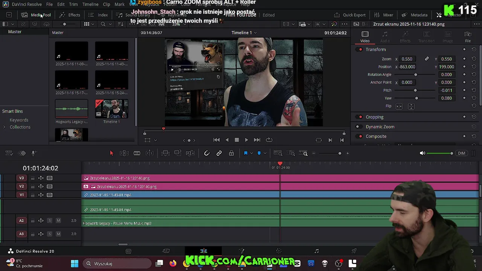
Task: Click Flip Vertical icon in Inspector
Action: click(411, 107)
